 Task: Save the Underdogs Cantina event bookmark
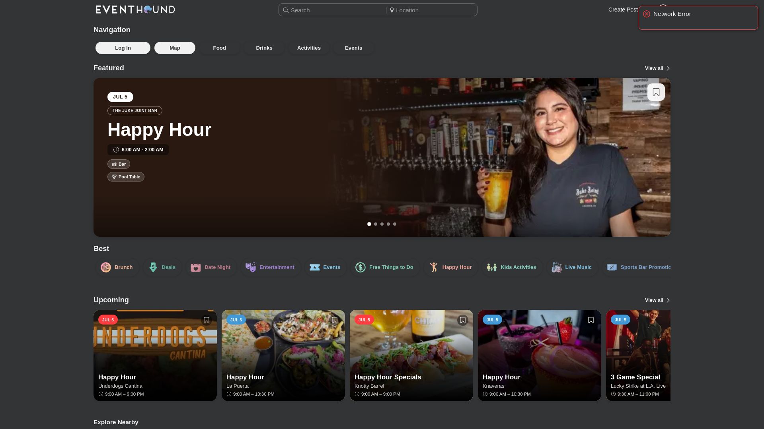pos(206,320)
